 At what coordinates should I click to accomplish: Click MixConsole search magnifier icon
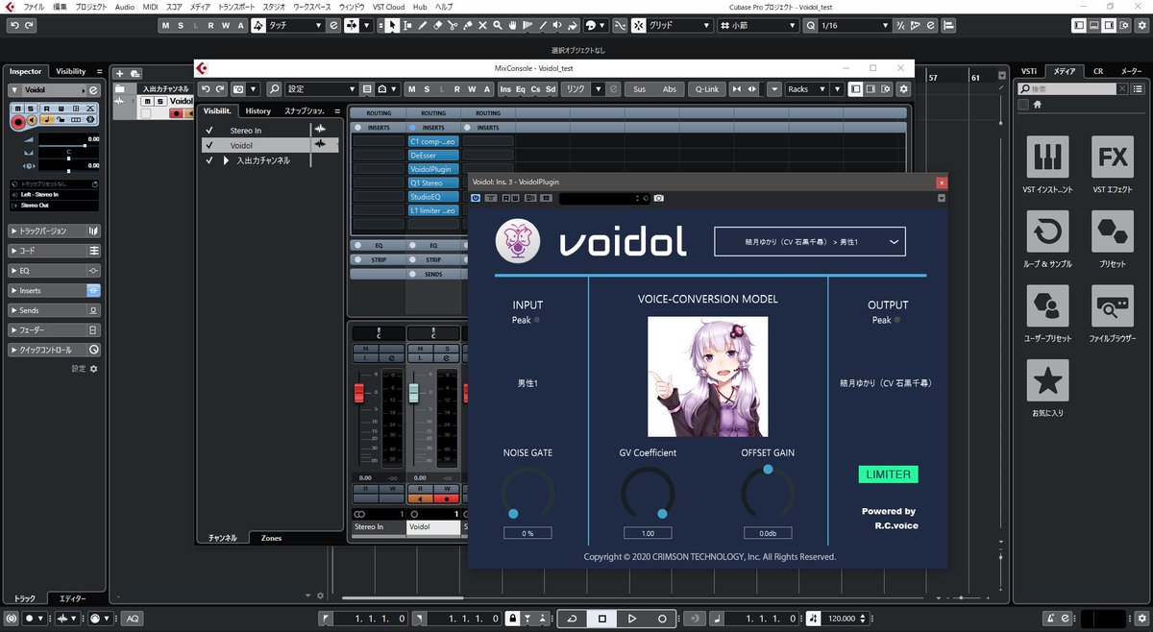274,89
